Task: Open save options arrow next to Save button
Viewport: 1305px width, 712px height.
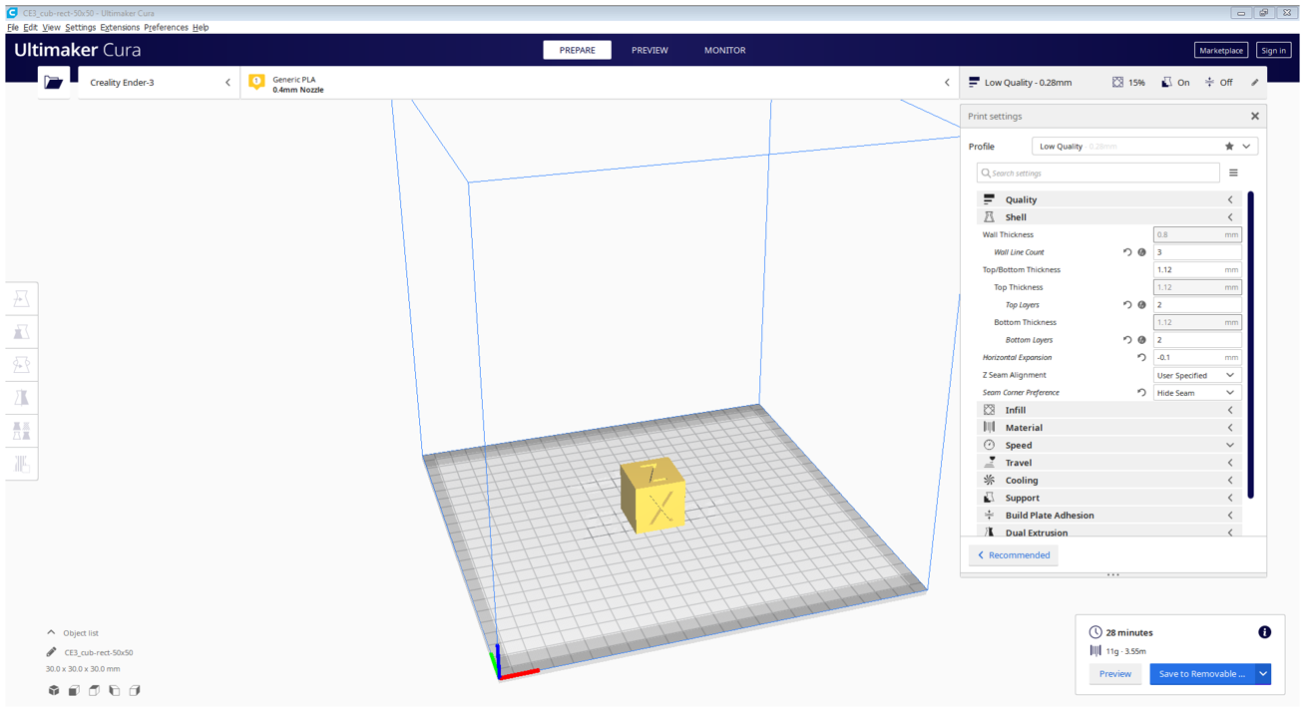Action: point(1263,674)
